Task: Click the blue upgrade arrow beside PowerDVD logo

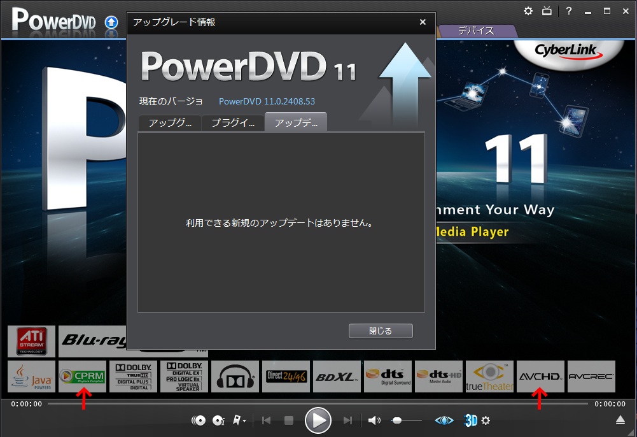Action: 111,23
